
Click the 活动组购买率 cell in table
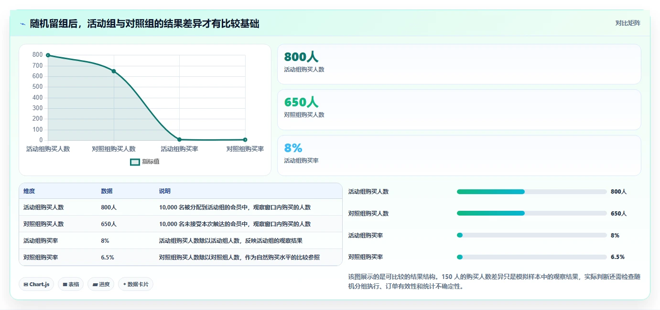click(41, 241)
